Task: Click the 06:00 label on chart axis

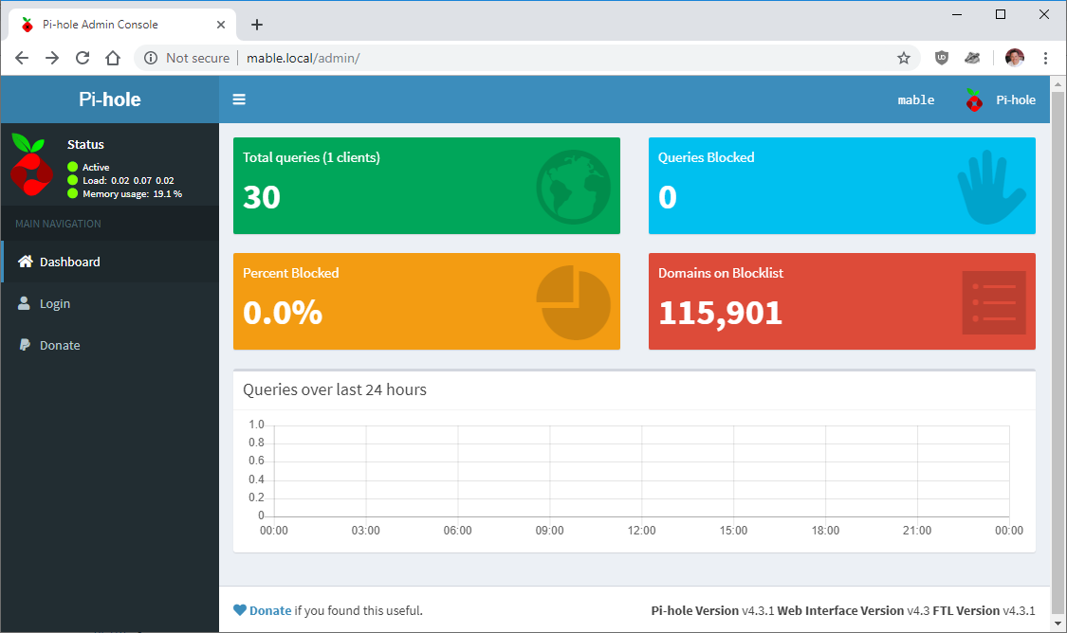Action: tap(457, 531)
